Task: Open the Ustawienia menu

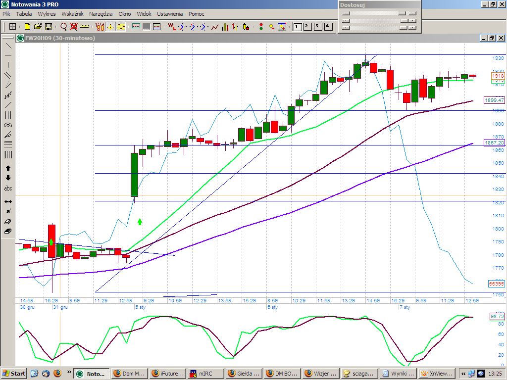Action: coord(170,14)
